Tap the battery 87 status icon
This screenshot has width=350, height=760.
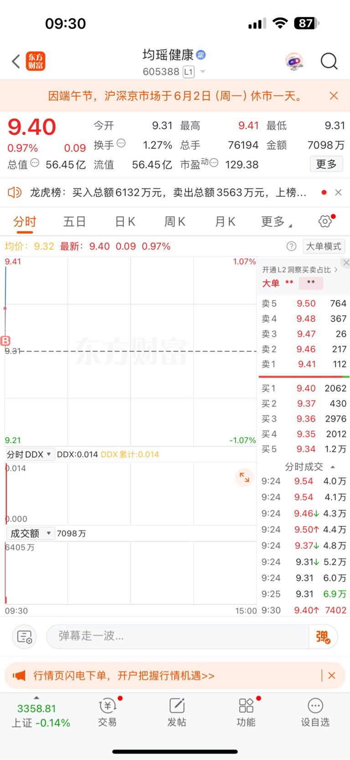pos(307,23)
